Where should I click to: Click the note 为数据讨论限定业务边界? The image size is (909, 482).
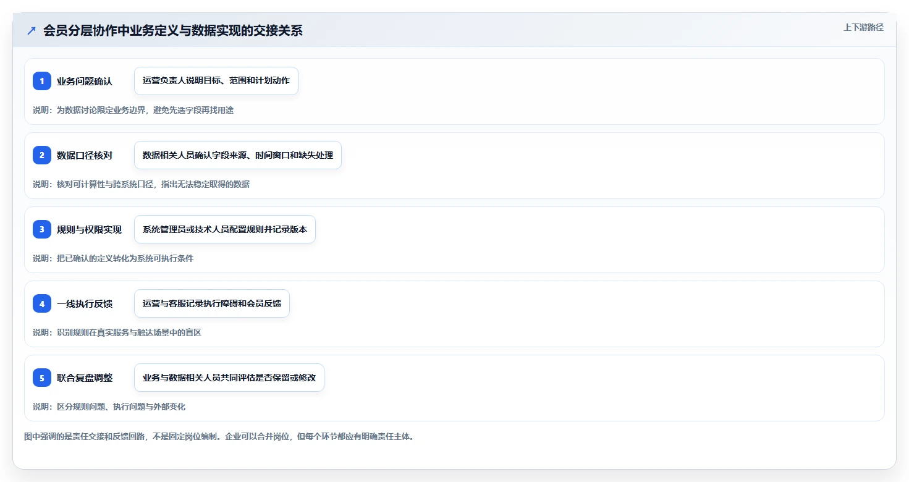(x=133, y=110)
